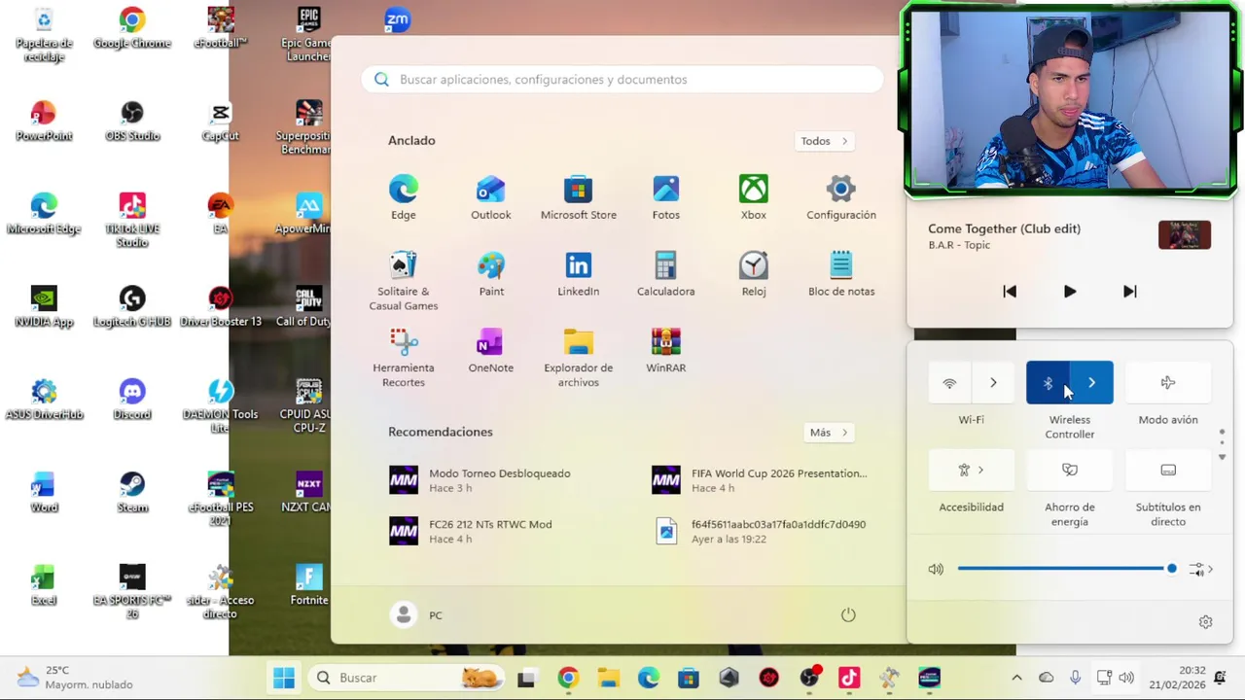Select the Driver Booster 13 desktop icon
This screenshot has height=700, width=1245.
(221, 306)
